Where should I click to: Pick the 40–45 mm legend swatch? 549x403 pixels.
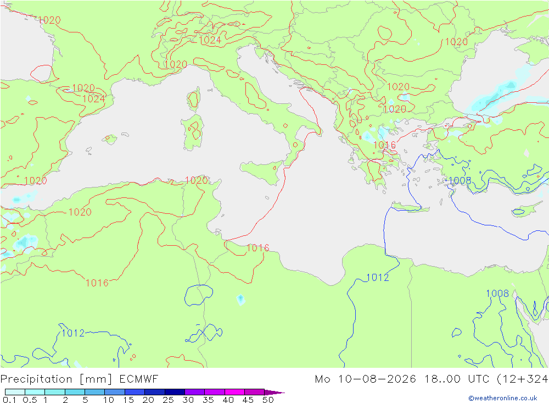coord(234,392)
